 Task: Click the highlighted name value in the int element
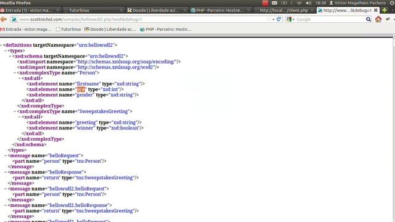coord(81,89)
